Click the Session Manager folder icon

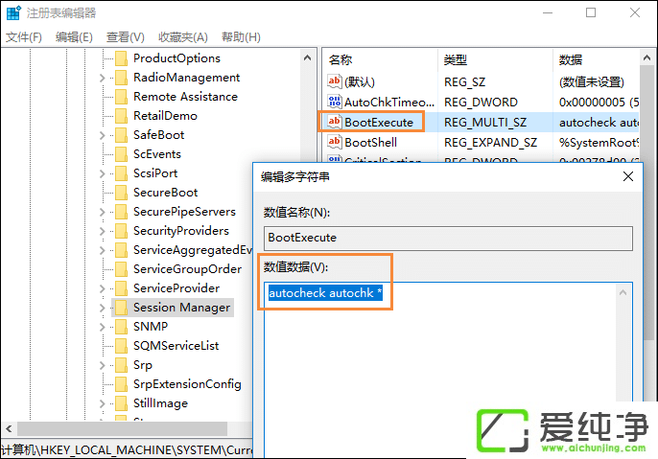(x=121, y=308)
